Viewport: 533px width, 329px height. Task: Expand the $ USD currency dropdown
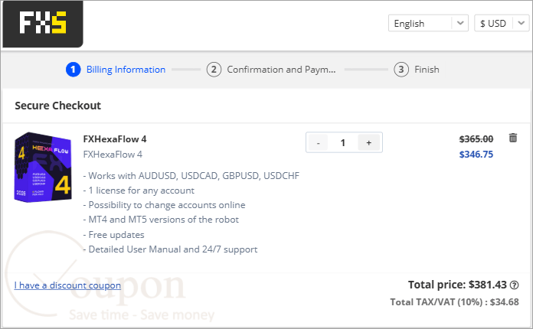pos(502,23)
